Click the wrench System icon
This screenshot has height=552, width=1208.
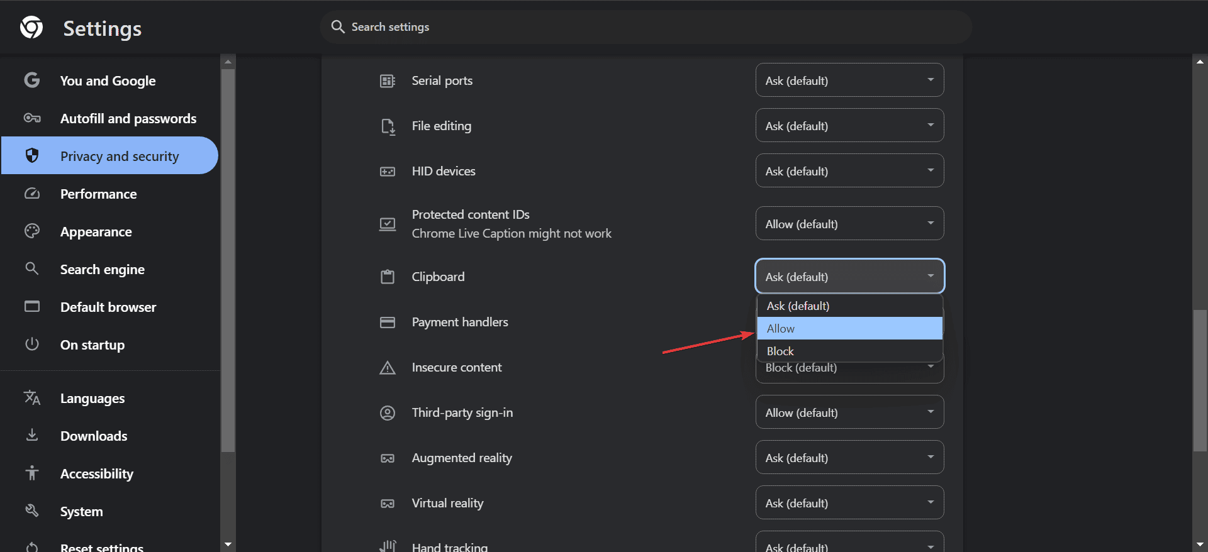(x=32, y=511)
